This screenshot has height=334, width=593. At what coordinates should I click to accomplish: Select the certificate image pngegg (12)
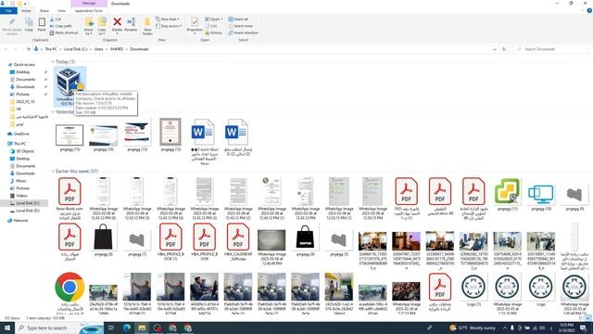tap(170, 135)
